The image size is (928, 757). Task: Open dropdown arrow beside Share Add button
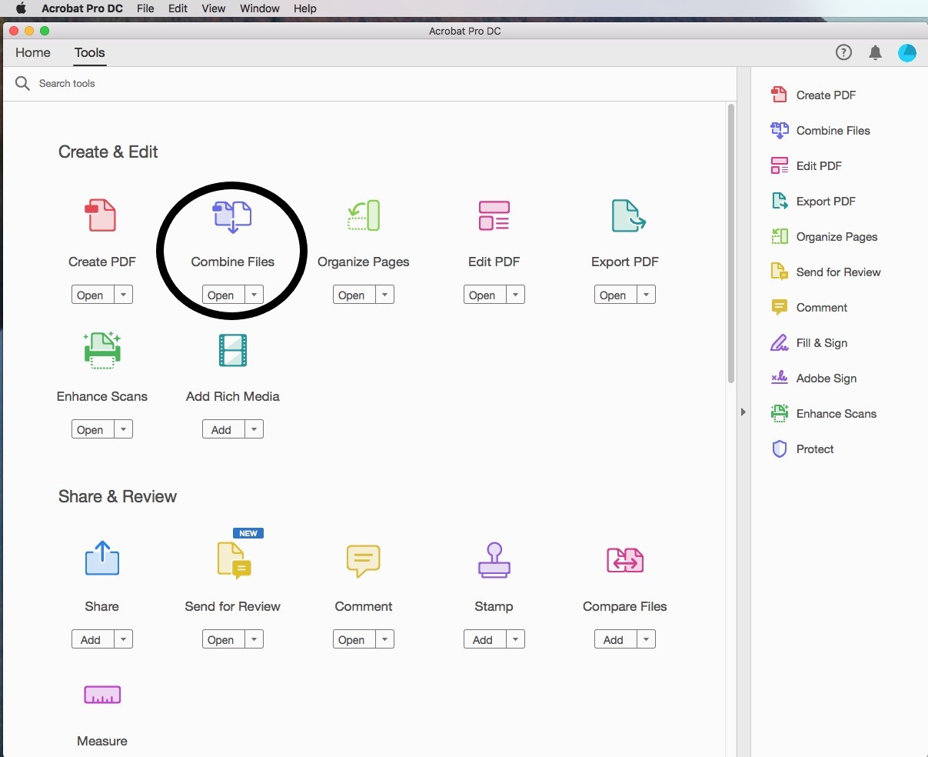124,640
